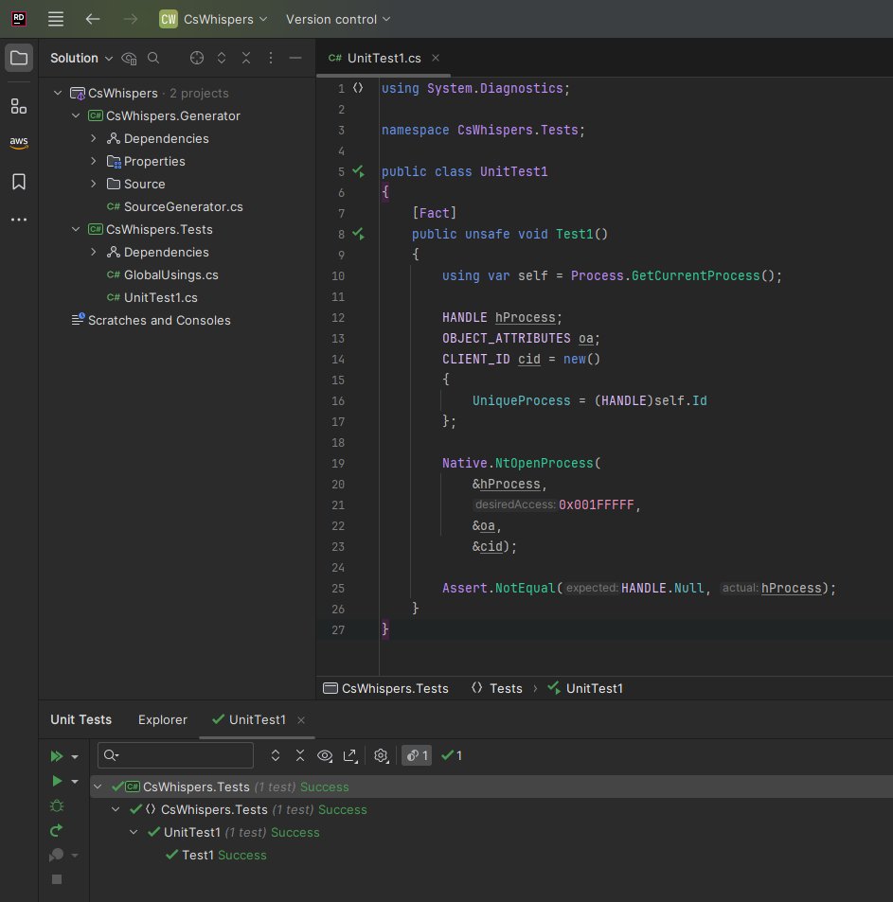Toggle test output eye icon

tap(325, 755)
